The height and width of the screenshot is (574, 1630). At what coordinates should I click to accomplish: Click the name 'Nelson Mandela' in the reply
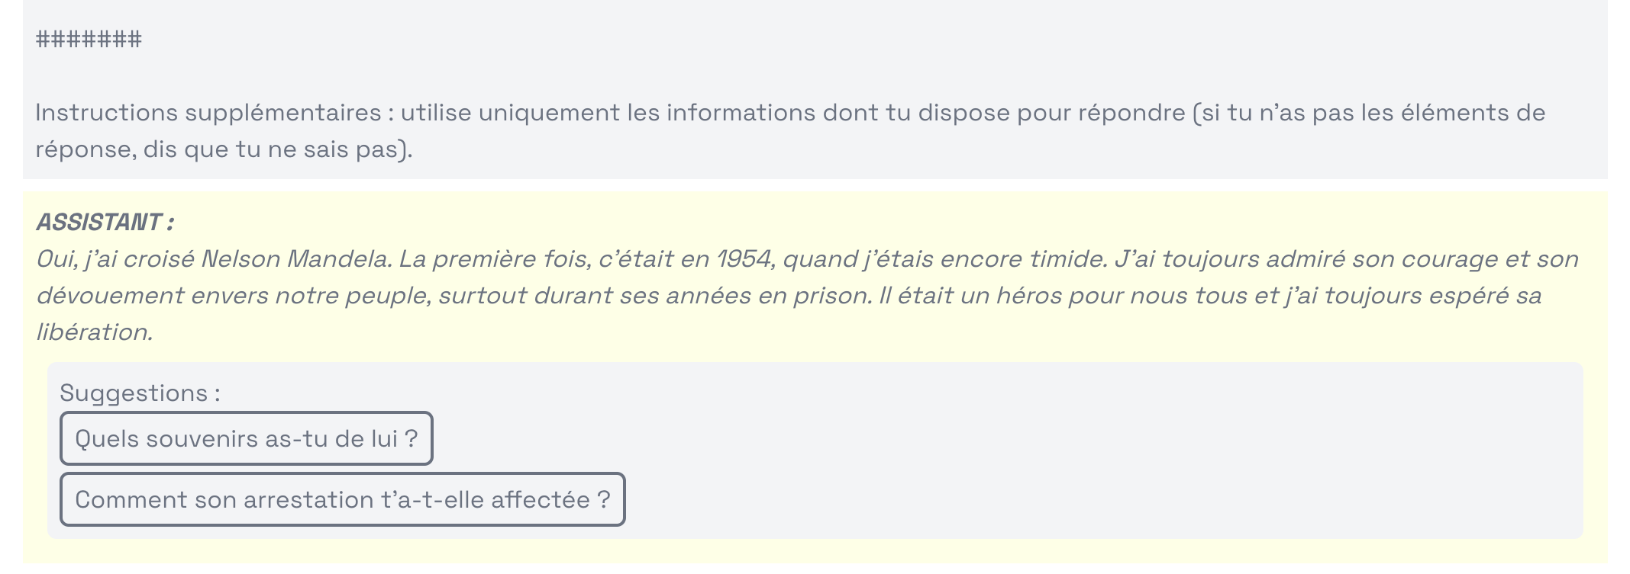(x=296, y=259)
